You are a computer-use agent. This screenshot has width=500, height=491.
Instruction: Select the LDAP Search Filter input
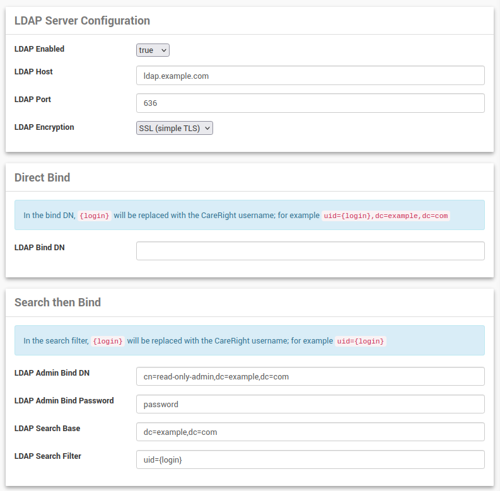coord(310,459)
